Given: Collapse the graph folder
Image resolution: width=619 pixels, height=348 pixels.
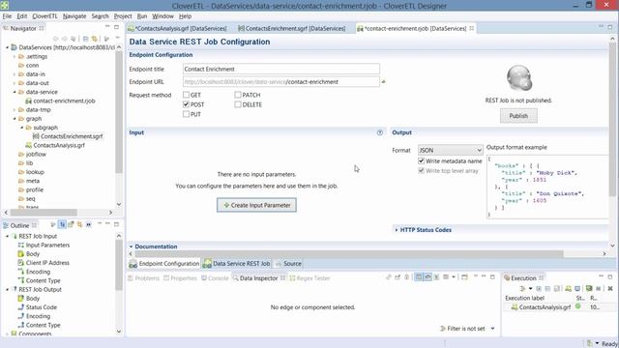Looking at the screenshot, I should [15, 119].
